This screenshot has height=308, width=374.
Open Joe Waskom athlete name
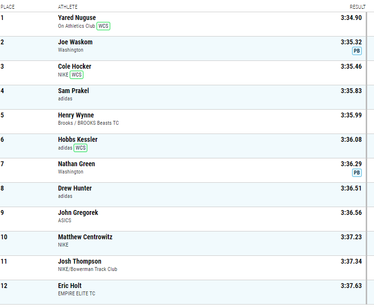75,42
